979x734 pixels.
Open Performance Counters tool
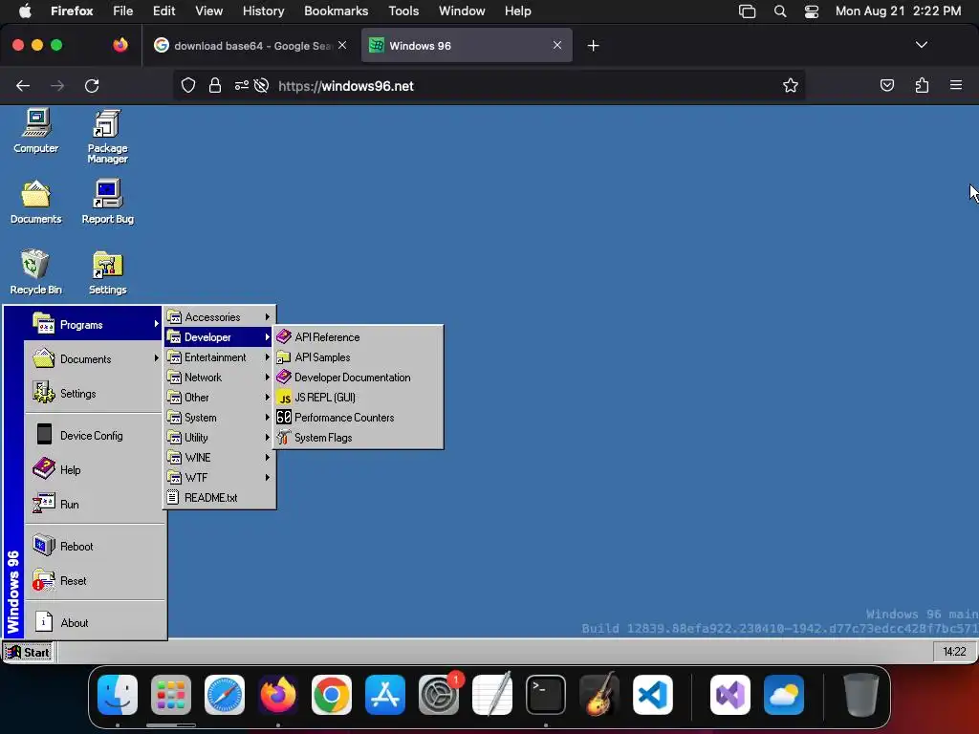point(359,417)
